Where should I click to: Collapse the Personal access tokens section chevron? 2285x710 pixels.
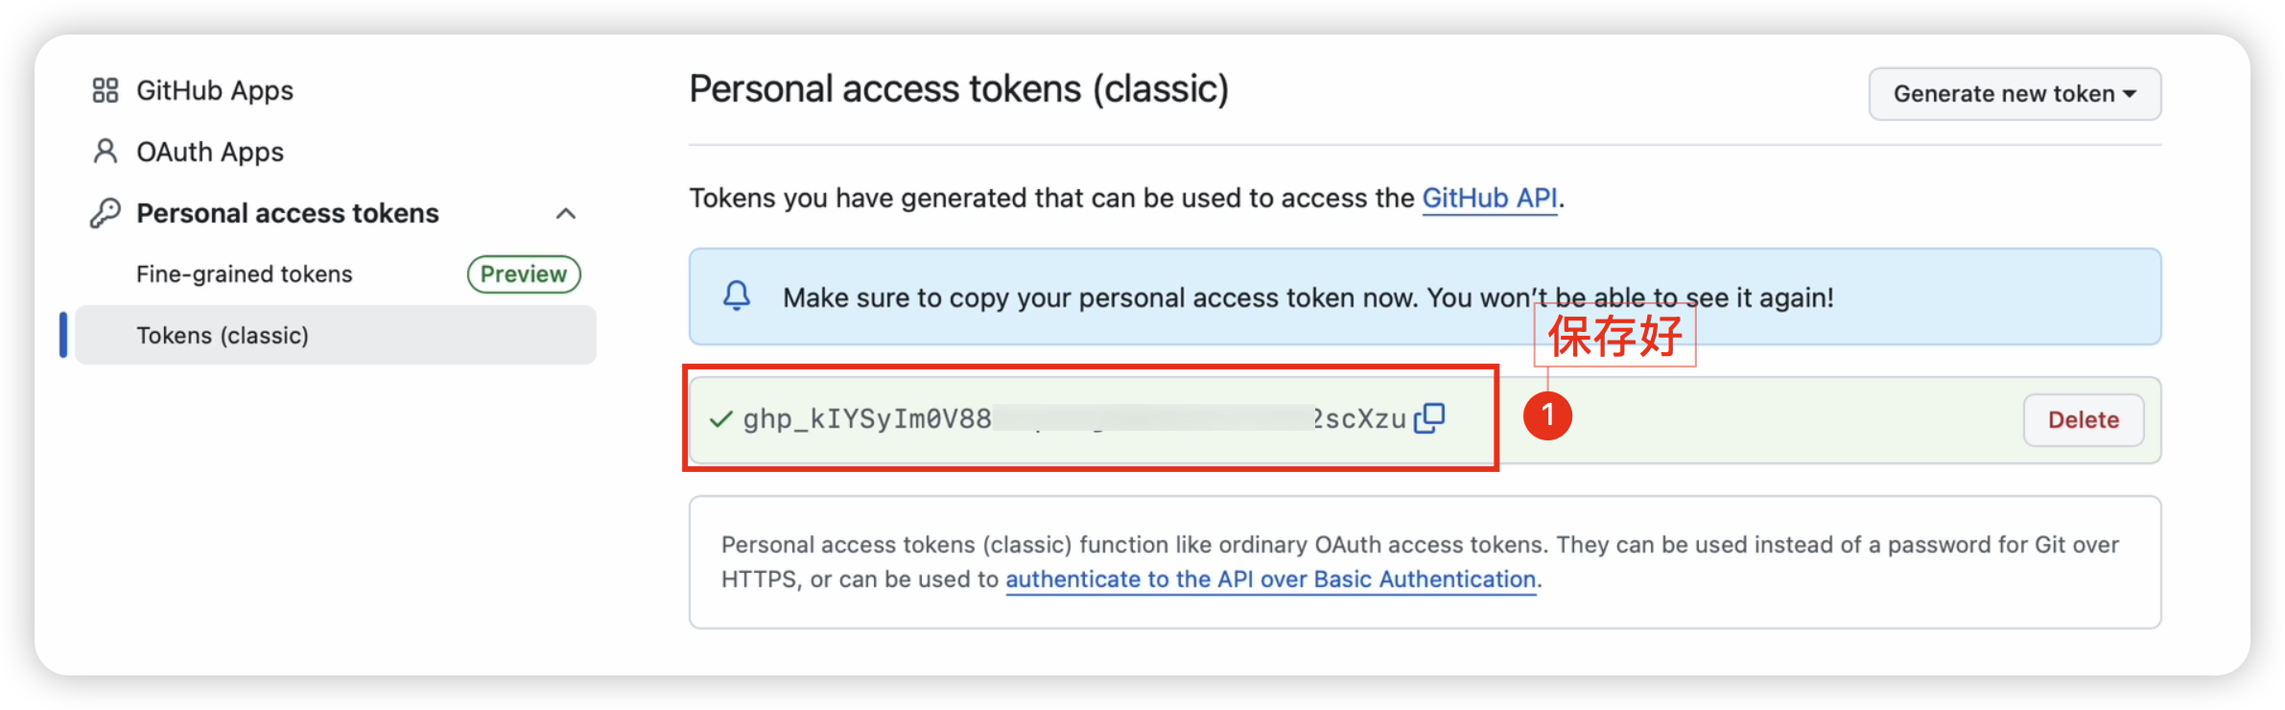click(x=566, y=213)
